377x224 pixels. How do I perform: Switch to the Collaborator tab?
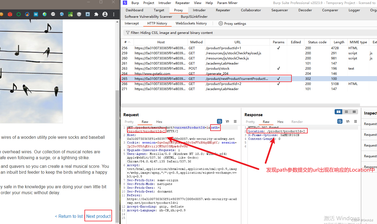pyautogui.click(x=251, y=10)
